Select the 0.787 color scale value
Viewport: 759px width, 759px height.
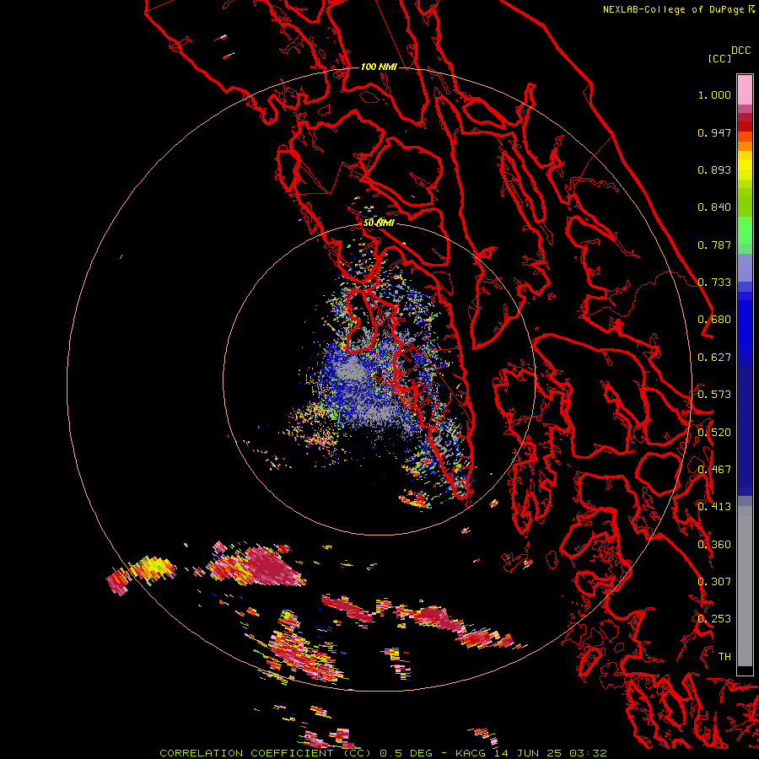(714, 245)
